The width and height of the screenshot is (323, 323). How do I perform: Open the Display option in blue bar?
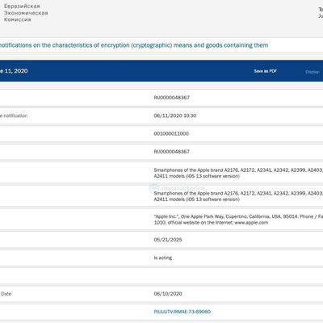tap(313, 72)
